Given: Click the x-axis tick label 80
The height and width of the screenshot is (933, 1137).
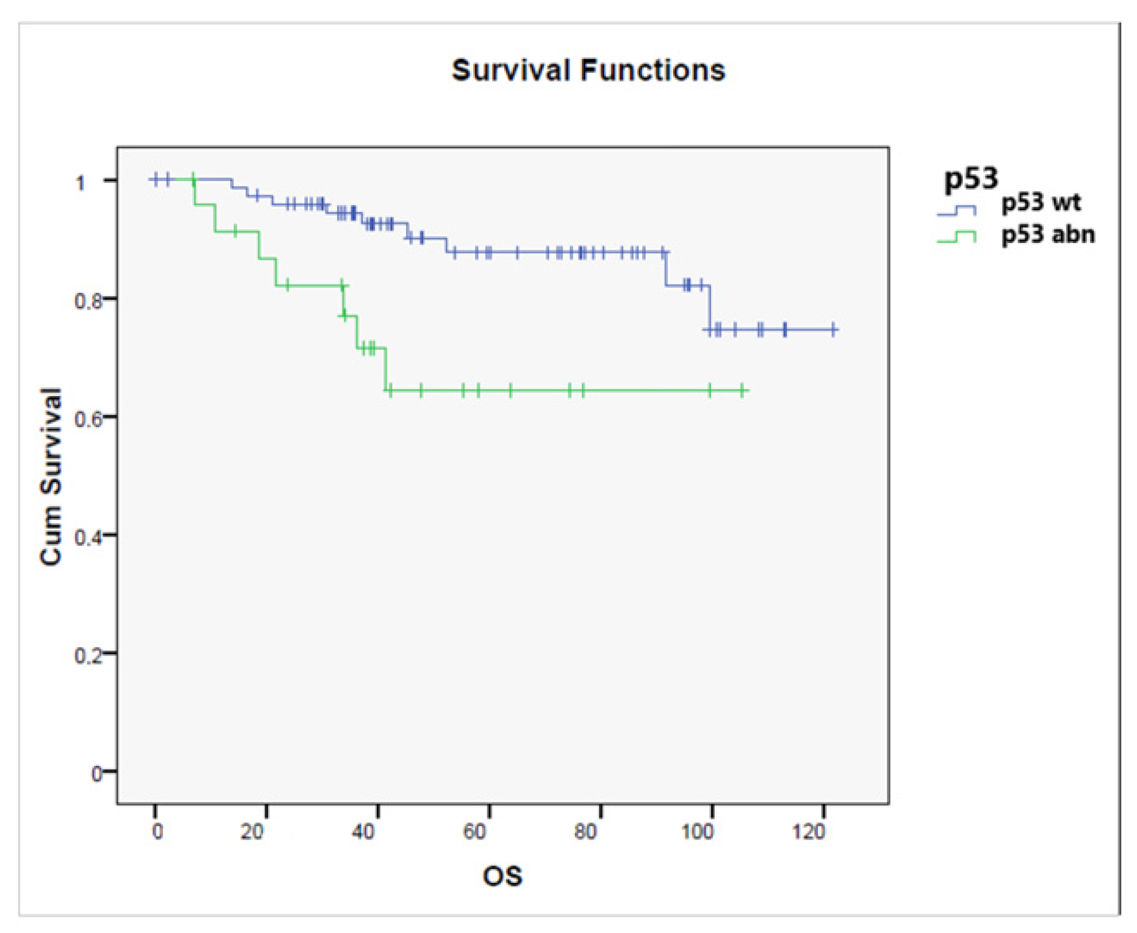Looking at the screenshot, I should point(585,831).
